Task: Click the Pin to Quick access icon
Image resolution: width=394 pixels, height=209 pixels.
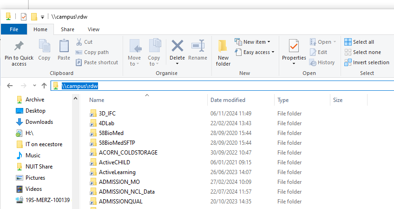Action: (19, 47)
